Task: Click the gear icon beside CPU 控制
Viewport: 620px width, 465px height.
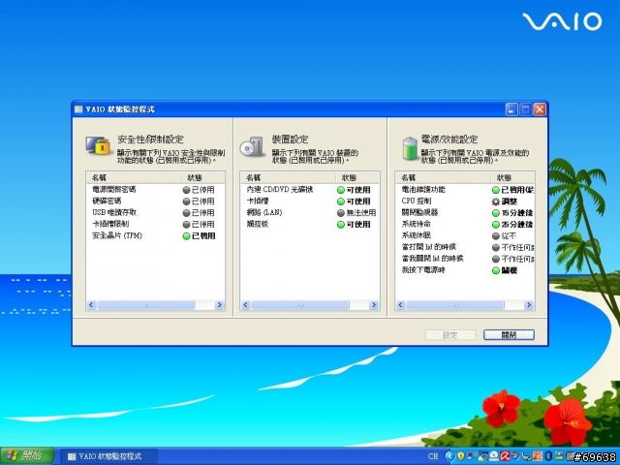Action: 495,201
